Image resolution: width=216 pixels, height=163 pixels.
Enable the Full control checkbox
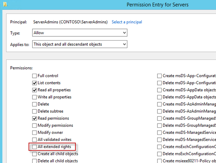(x=35, y=76)
